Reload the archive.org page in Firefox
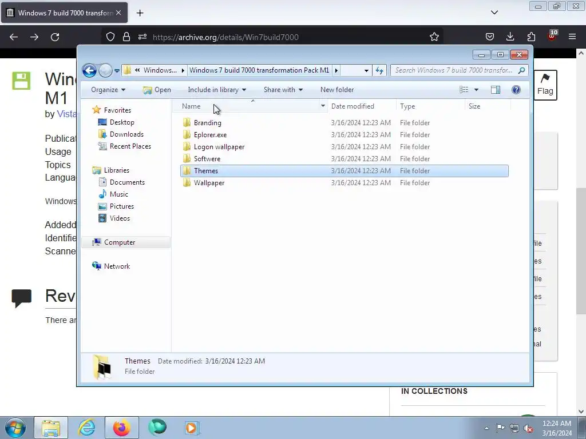The image size is (586, 439). [55, 37]
